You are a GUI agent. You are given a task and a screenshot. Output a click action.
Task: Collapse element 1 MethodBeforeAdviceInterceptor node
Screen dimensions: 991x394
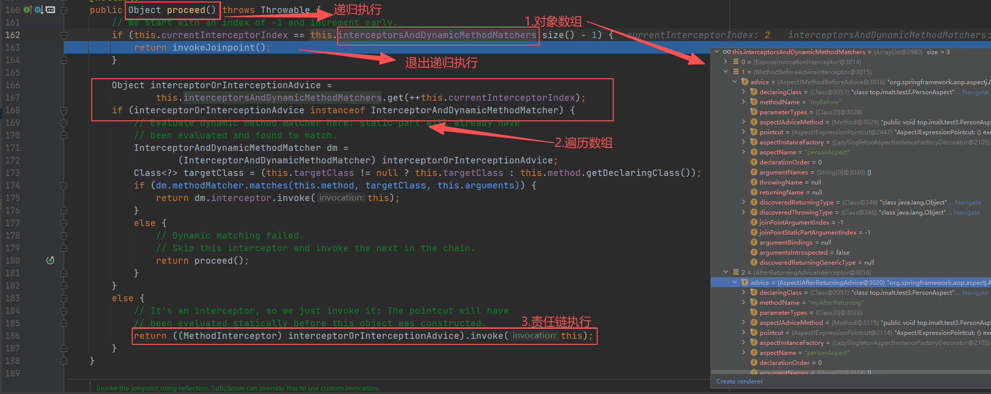725,72
